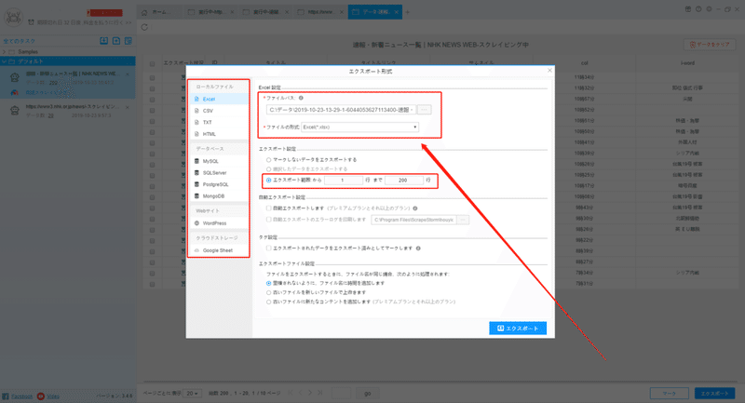Click the bottom bar エクスポート button
This screenshot has width=745, height=403.
(714, 393)
